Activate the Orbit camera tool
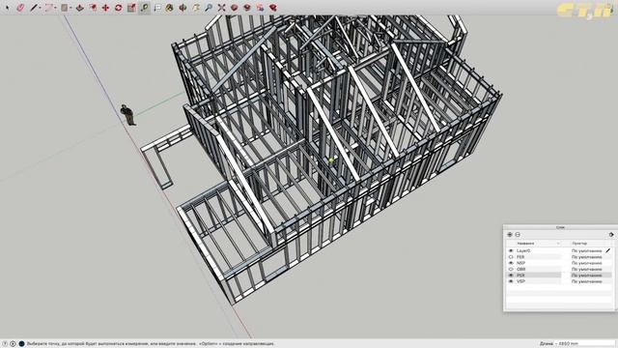This screenshot has width=618, height=348. click(x=183, y=8)
